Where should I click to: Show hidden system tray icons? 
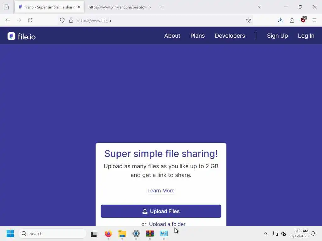pyautogui.click(x=265, y=233)
